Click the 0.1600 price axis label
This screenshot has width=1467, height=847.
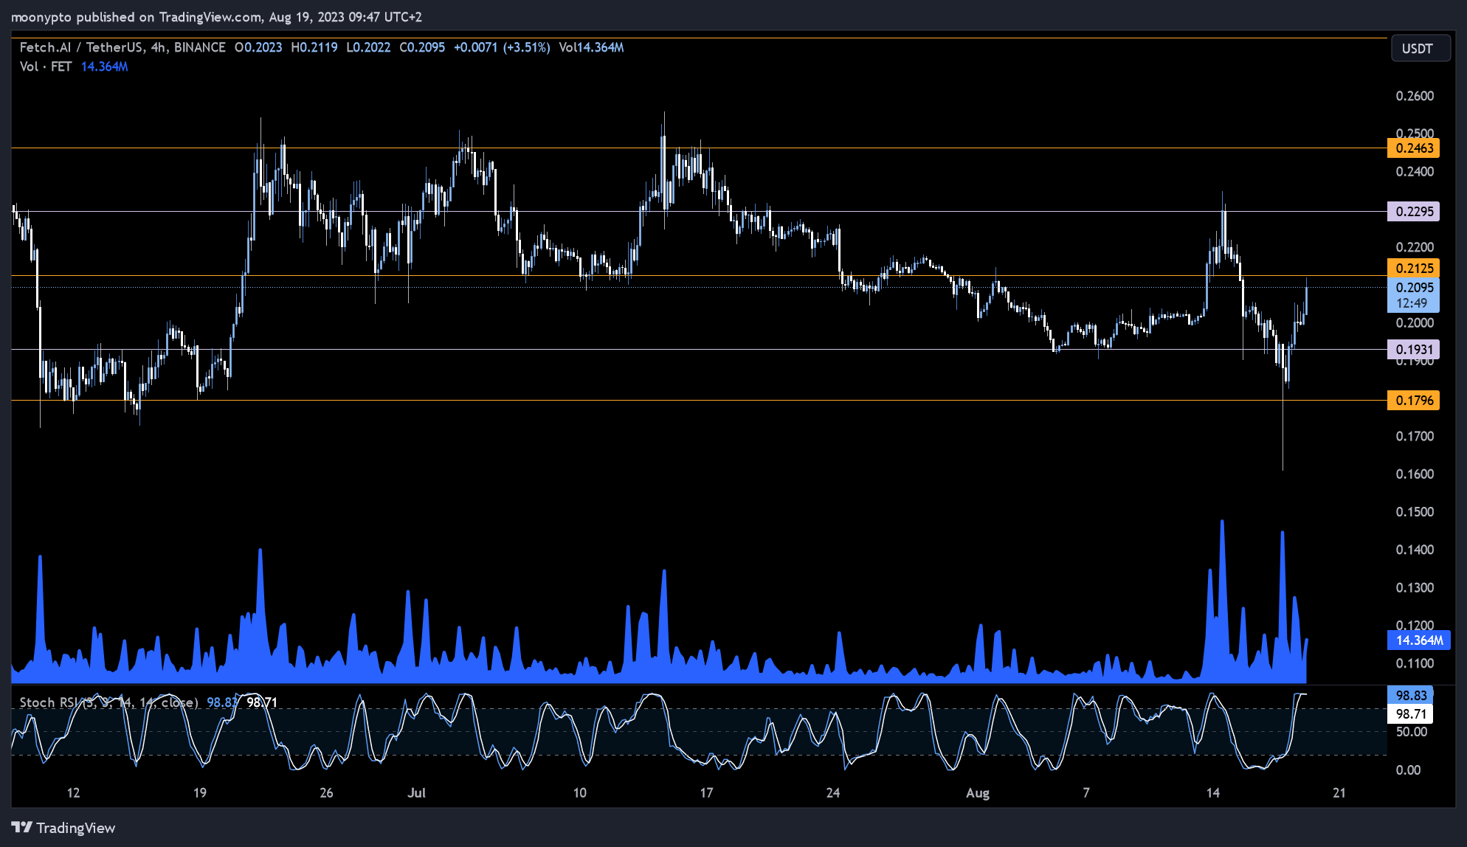pos(1415,474)
